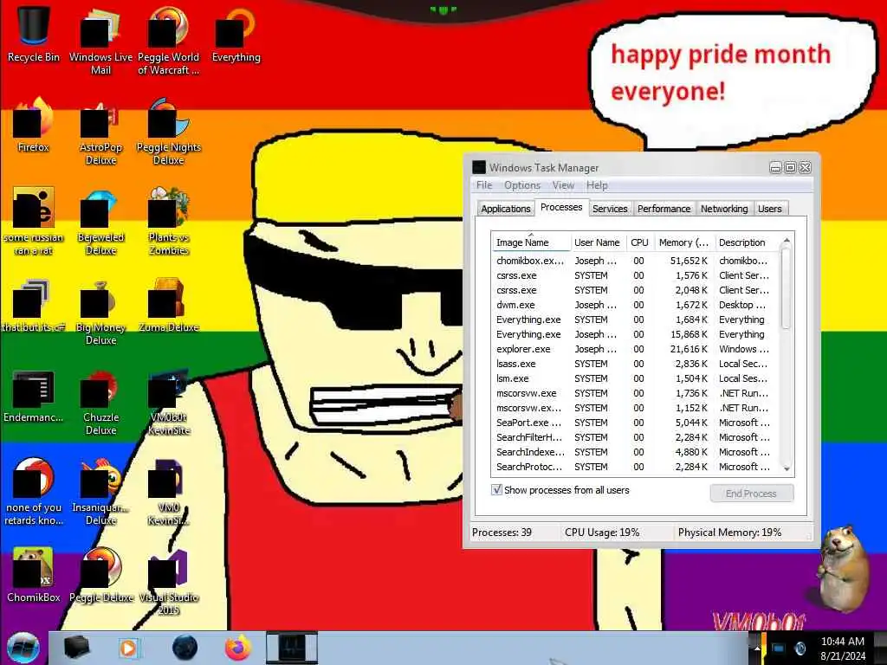Select the SeaPort.exe process row
Image resolution: width=887 pixels, height=665 pixels.
[x=636, y=423]
